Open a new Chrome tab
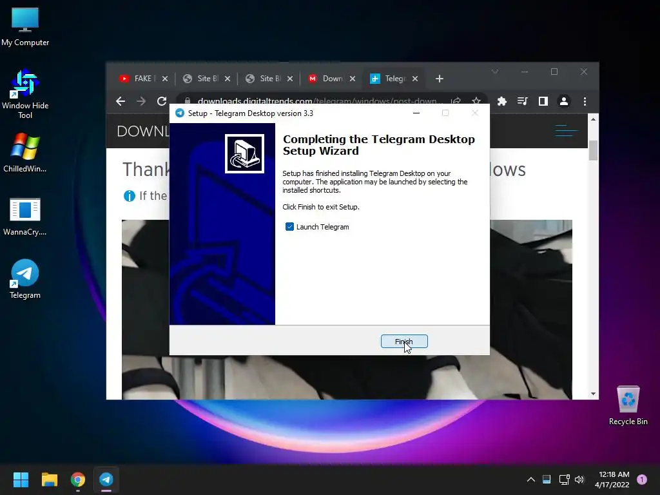The image size is (660, 495). (x=440, y=79)
